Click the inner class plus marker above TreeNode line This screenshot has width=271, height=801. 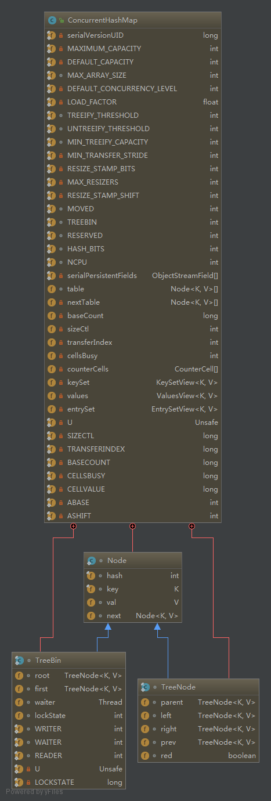191,526
